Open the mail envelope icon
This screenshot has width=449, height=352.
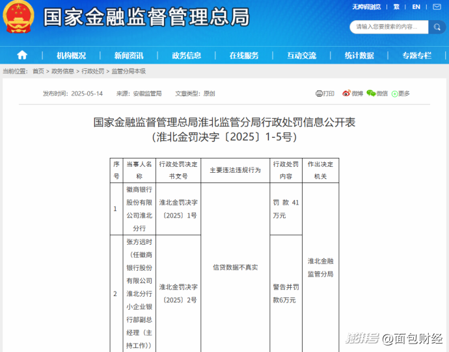[437, 6]
